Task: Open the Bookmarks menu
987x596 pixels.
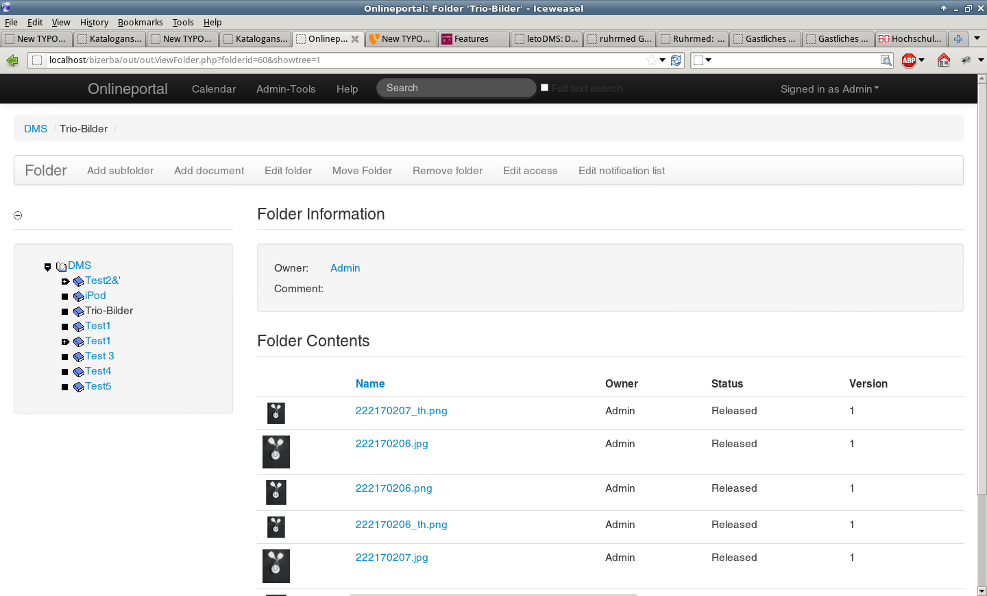Action: point(140,22)
